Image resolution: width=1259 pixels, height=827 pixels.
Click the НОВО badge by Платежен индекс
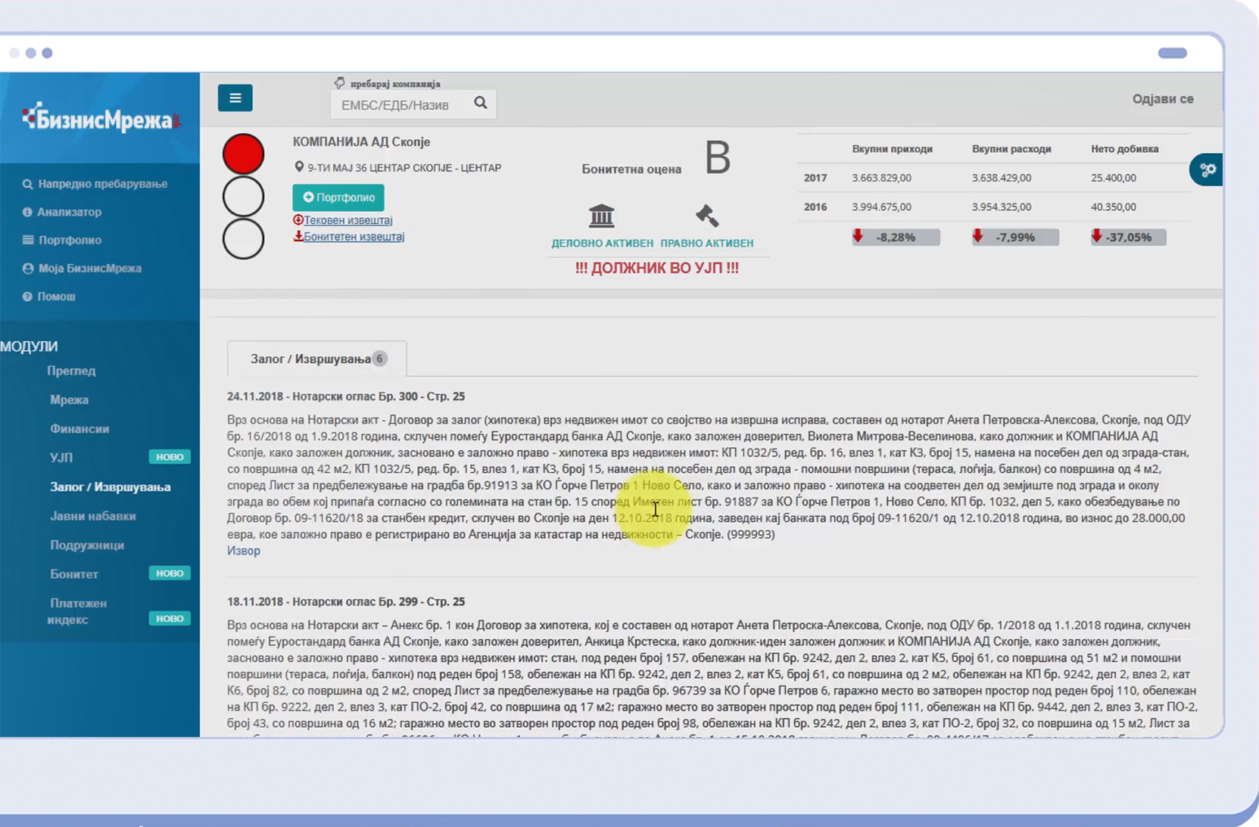(x=170, y=619)
